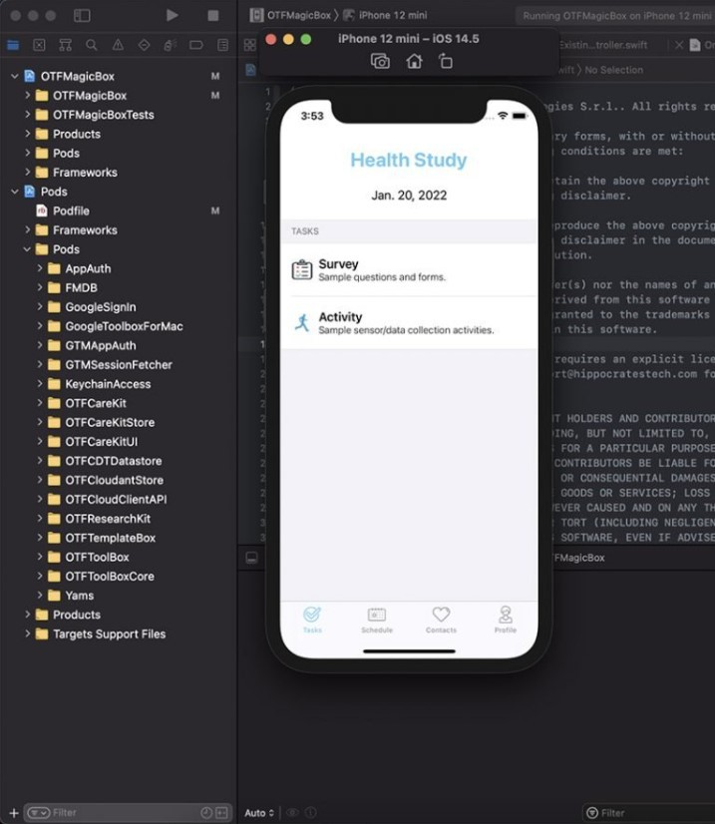Expand the OTFMagicBoxTests folder

tap(27, 115)
